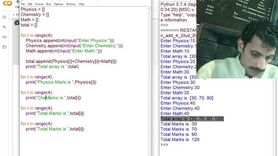Click the webcam video overlay thumbnail
Viewport: 278px width, 156px height.
click(x=237, y=39)
